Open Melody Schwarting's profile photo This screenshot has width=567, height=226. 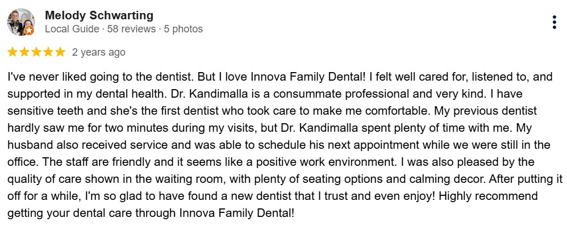[21, 22]
